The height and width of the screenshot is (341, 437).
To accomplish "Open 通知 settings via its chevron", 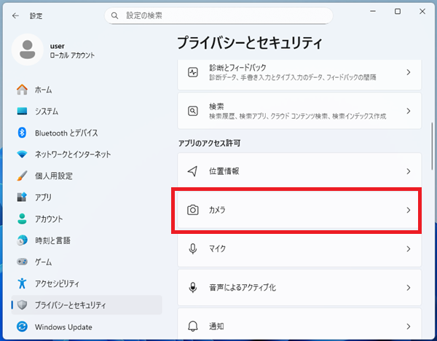I will tap(409, 326).
